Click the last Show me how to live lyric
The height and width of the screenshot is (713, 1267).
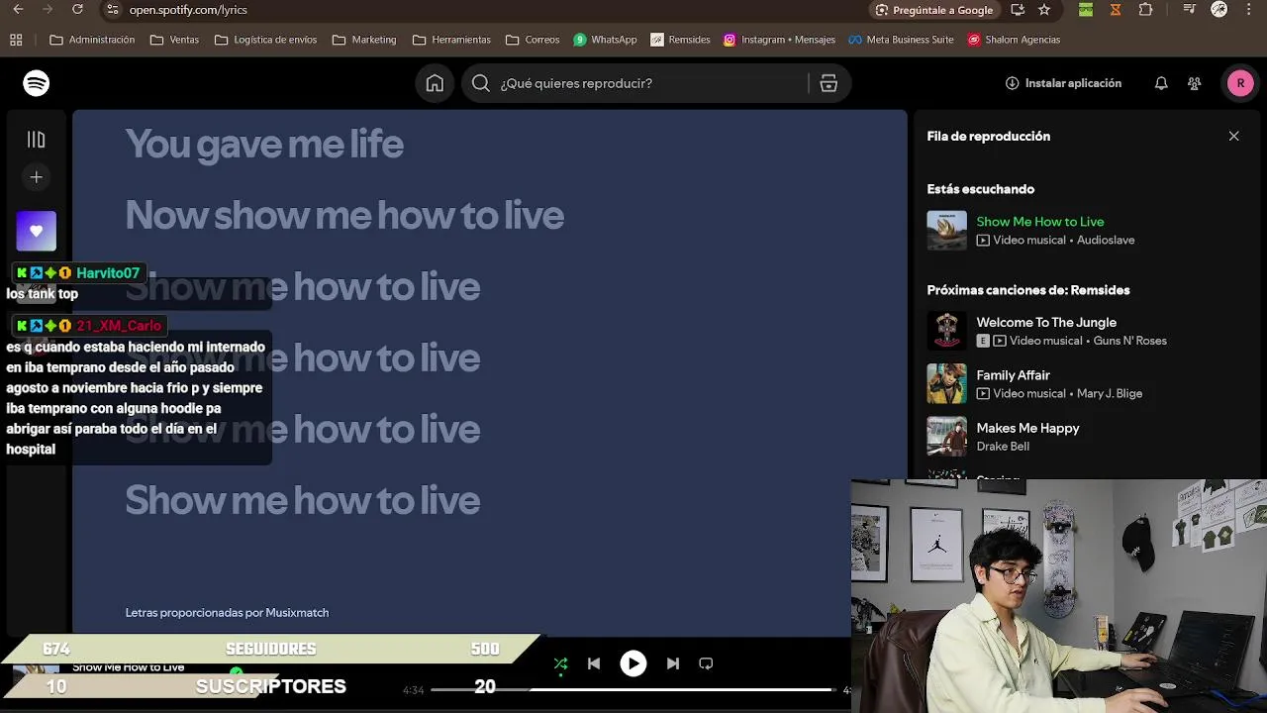pyautogui.click(x=303, y=501)
